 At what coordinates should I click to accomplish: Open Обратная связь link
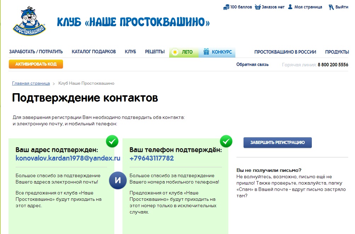pos(252,65)
